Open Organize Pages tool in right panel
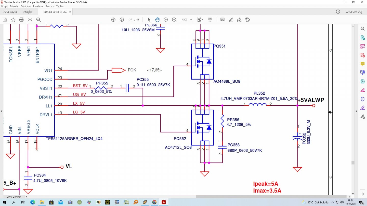This screenshot has height=206, width=367. pyautogui.click(x=362, y=46)
